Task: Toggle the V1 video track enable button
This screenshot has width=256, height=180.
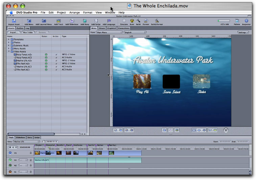Action: (x=10, y=153)
